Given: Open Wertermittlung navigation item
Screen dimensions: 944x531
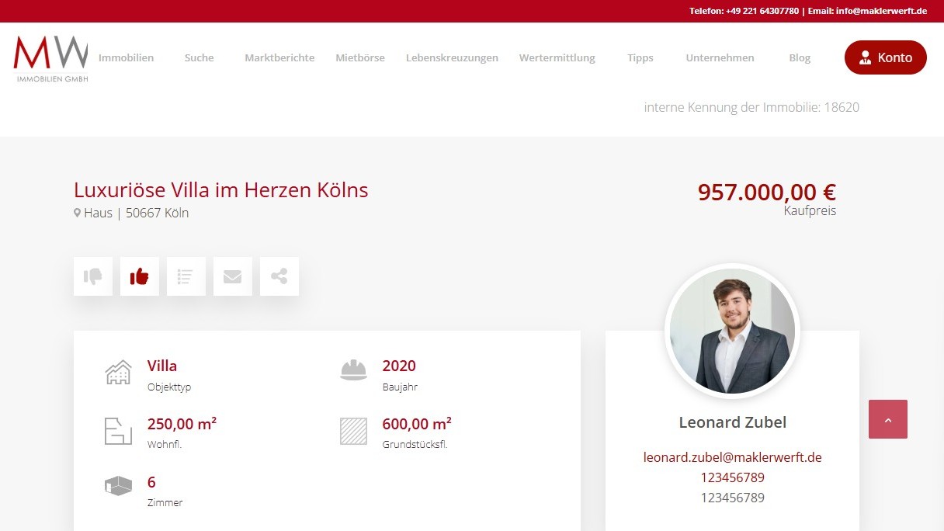Looking at the screenshot, I should [557, 57].
